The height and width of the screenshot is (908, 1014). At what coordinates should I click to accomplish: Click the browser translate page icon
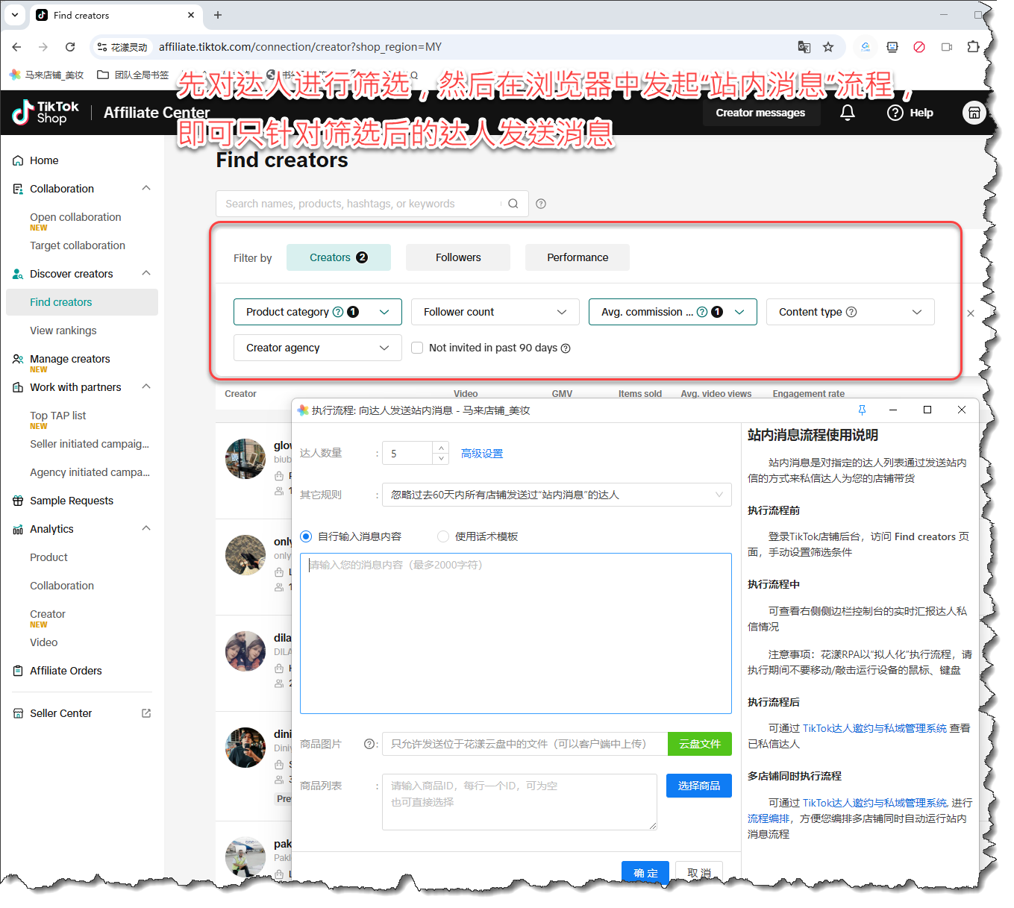(804, 47)
